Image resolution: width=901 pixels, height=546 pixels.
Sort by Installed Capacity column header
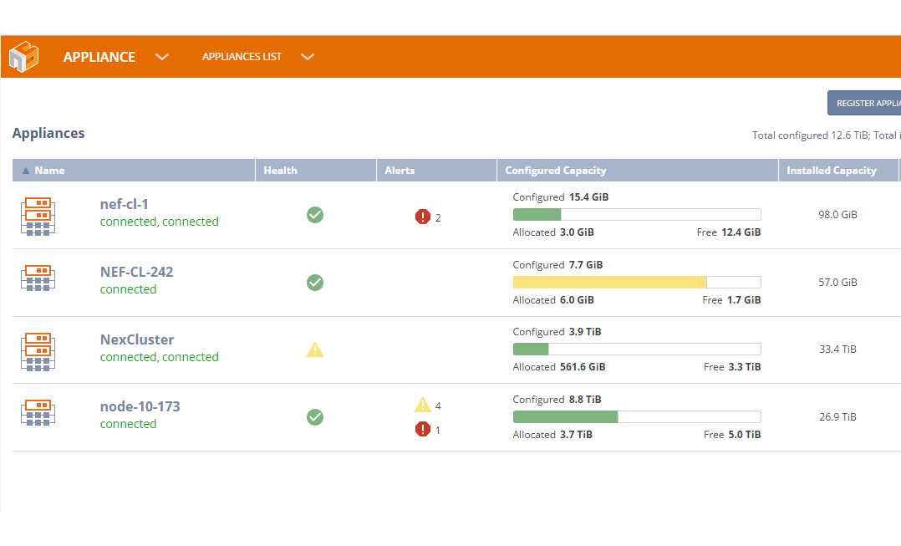pos(838,170)
